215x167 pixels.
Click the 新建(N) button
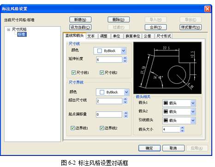tap(80, 19)
